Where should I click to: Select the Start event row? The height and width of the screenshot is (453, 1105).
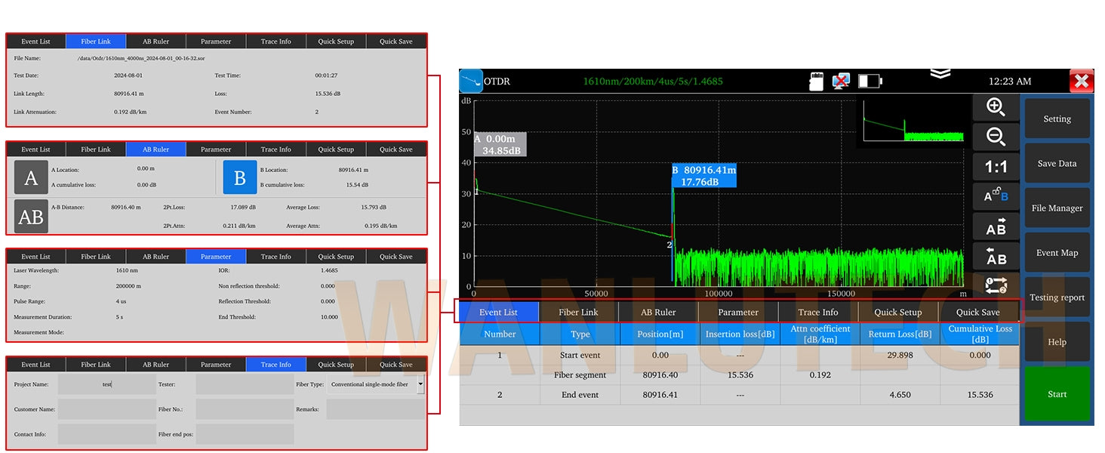[740, 355]
